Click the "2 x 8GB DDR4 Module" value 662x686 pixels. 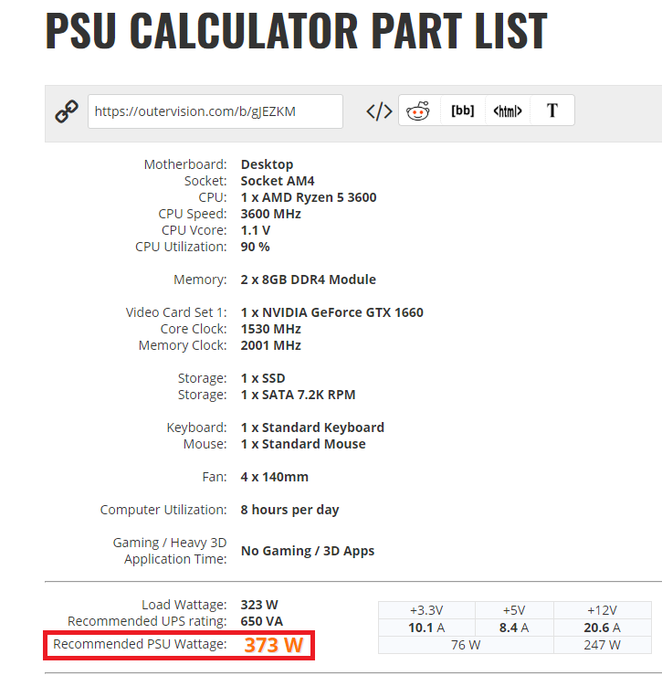tap(308, 280)
